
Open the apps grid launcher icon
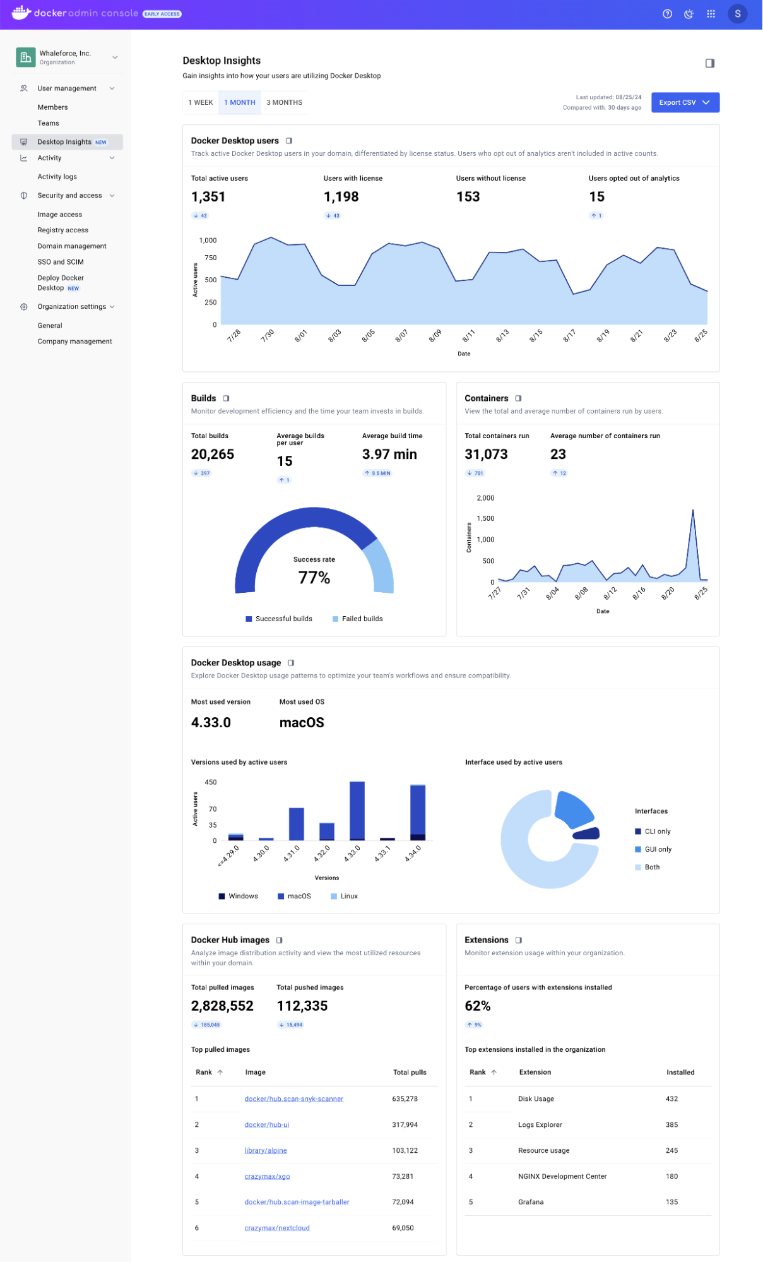[x=711, y=14]
